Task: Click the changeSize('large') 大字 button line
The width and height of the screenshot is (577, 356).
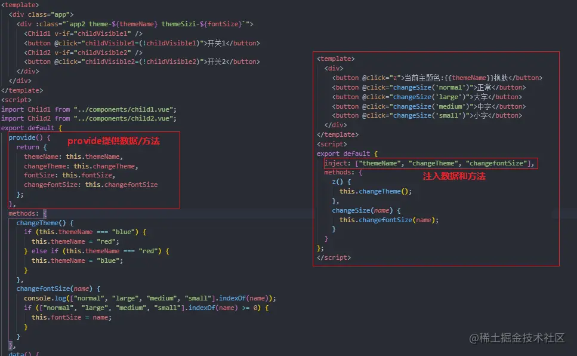Action: point(427,97)
